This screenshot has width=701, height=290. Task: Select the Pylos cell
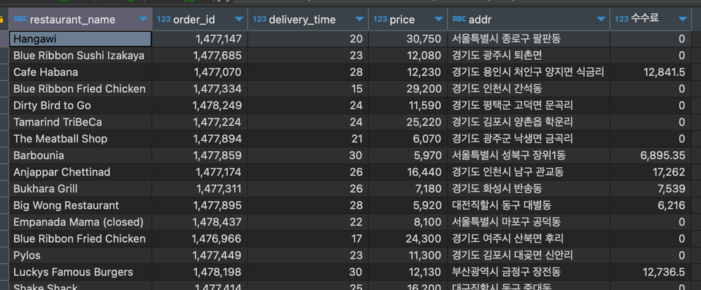(x=80, y=256)
